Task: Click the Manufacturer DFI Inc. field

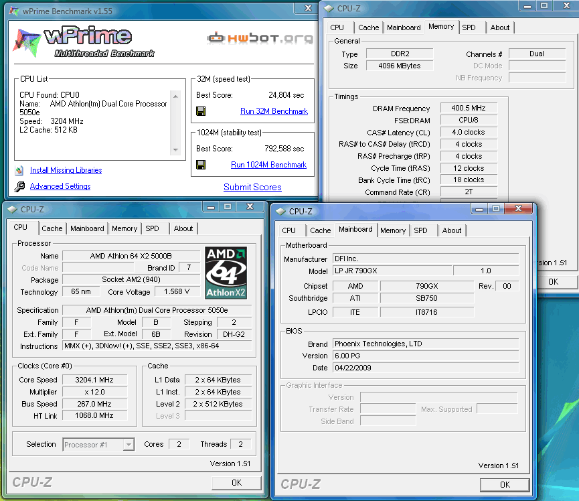Action: (426, 259)
